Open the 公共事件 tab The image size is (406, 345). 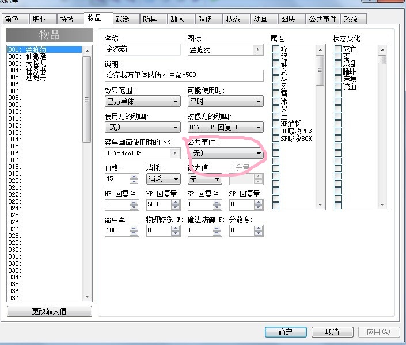[x=322, y=19]
